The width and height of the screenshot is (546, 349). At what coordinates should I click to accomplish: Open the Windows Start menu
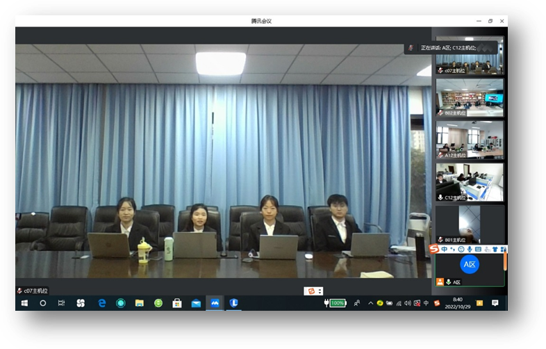coord(24,303)
